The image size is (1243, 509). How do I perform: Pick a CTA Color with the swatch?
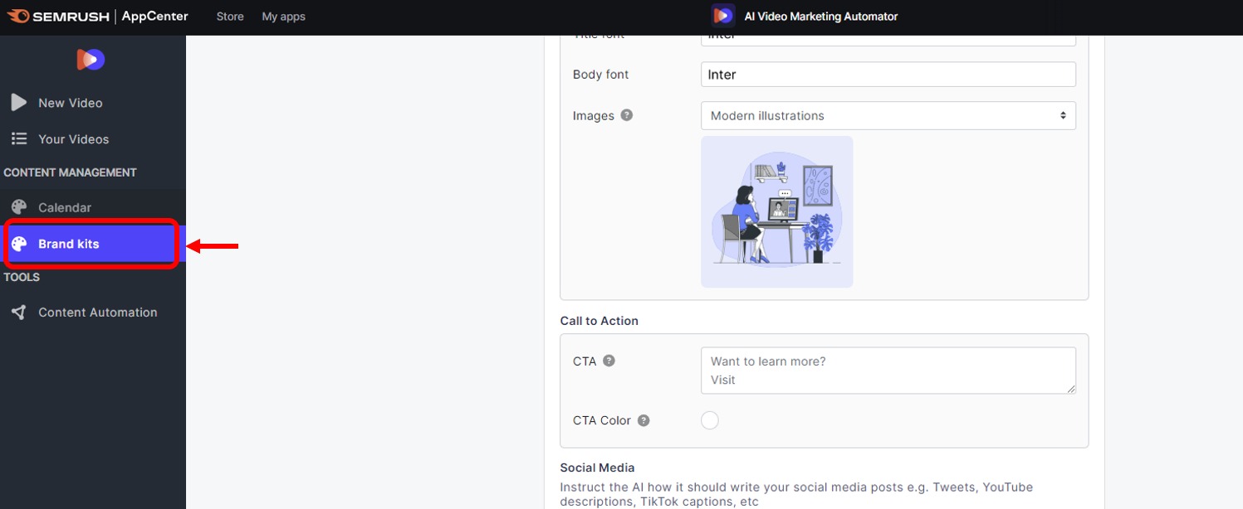[x=710, y=420]
